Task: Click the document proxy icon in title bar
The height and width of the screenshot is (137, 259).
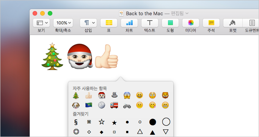Action: coord(121,13)
